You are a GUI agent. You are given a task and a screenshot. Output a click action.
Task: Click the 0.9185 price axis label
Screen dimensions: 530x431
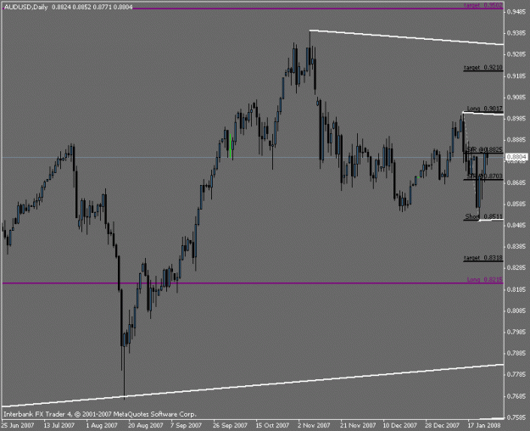(516, 76)
